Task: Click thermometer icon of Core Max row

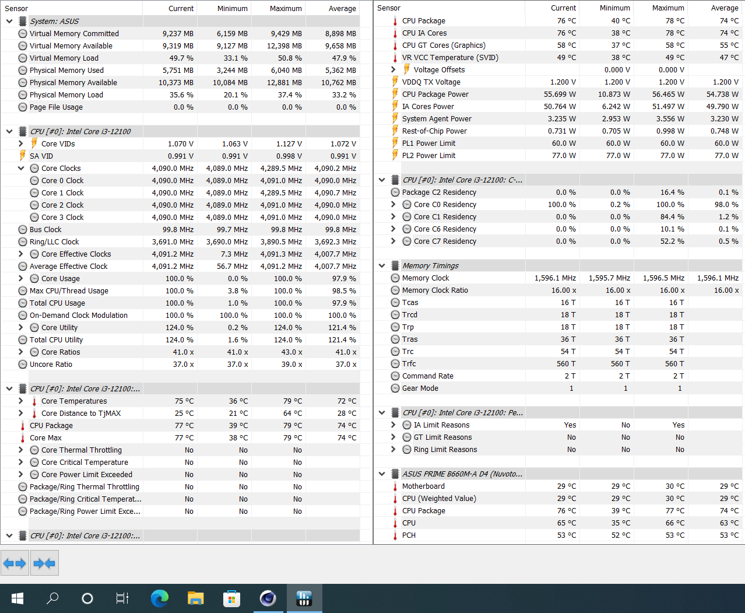Action: 23,438
